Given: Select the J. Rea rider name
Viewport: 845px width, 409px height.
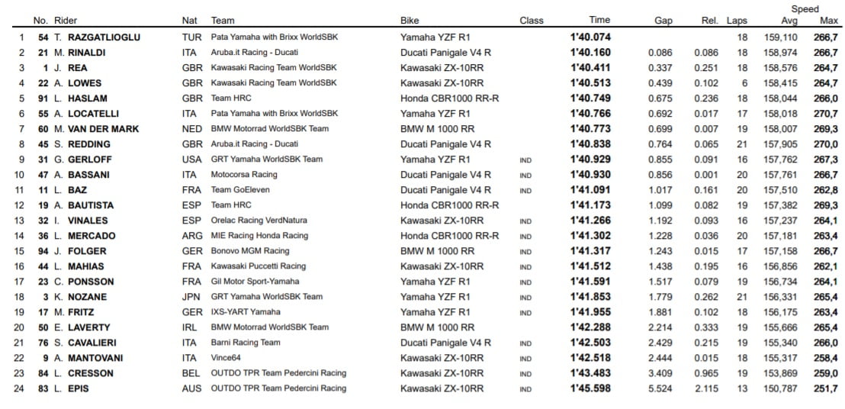Looking at the screenshot, I should coord(76,67).
